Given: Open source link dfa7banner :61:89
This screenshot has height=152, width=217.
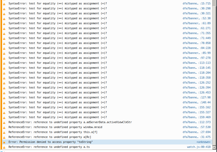Looking at the screenshot, I should (x=196, y=23).
